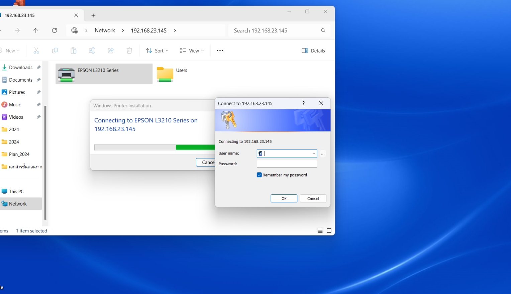The image size is (511, 294).
Task: Click the Password input field
Action: click(x=287, y=164)
